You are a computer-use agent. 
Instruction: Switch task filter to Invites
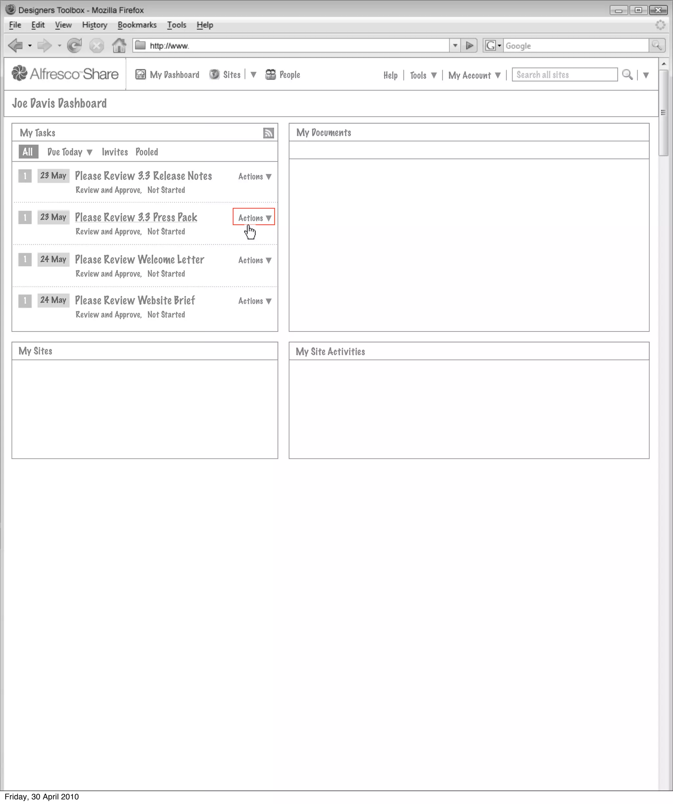click(x=114, y=152)
